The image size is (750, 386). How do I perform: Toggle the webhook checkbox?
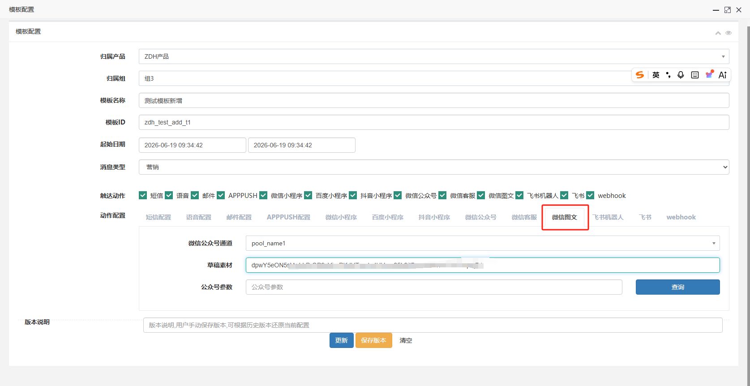point(590,195)
